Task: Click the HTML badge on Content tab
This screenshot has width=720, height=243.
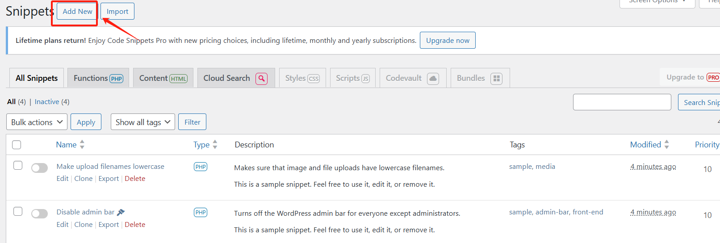Action: [178, 79]
